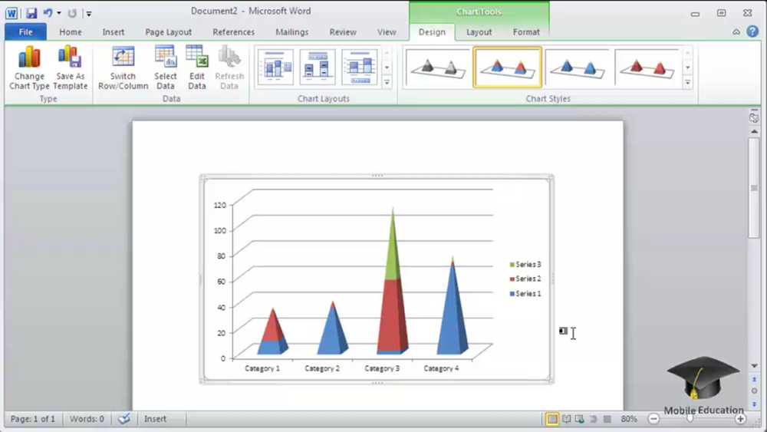Move Chart Styles gallery down one row

click(x=688, y=68)
